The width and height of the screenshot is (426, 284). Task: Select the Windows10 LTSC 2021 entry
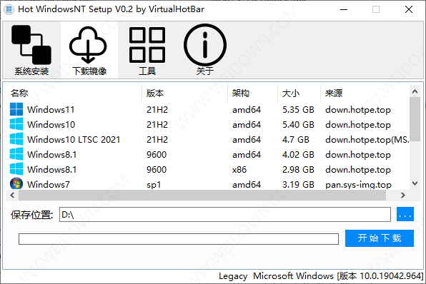[208, 139]
